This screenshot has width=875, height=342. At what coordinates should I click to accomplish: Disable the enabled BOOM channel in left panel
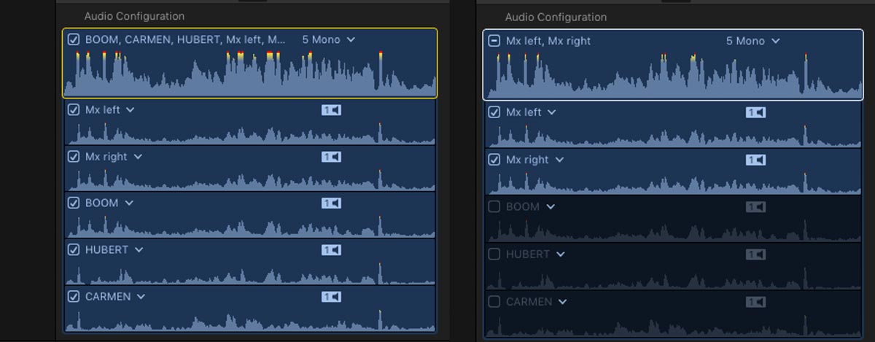tap(73, 203)
